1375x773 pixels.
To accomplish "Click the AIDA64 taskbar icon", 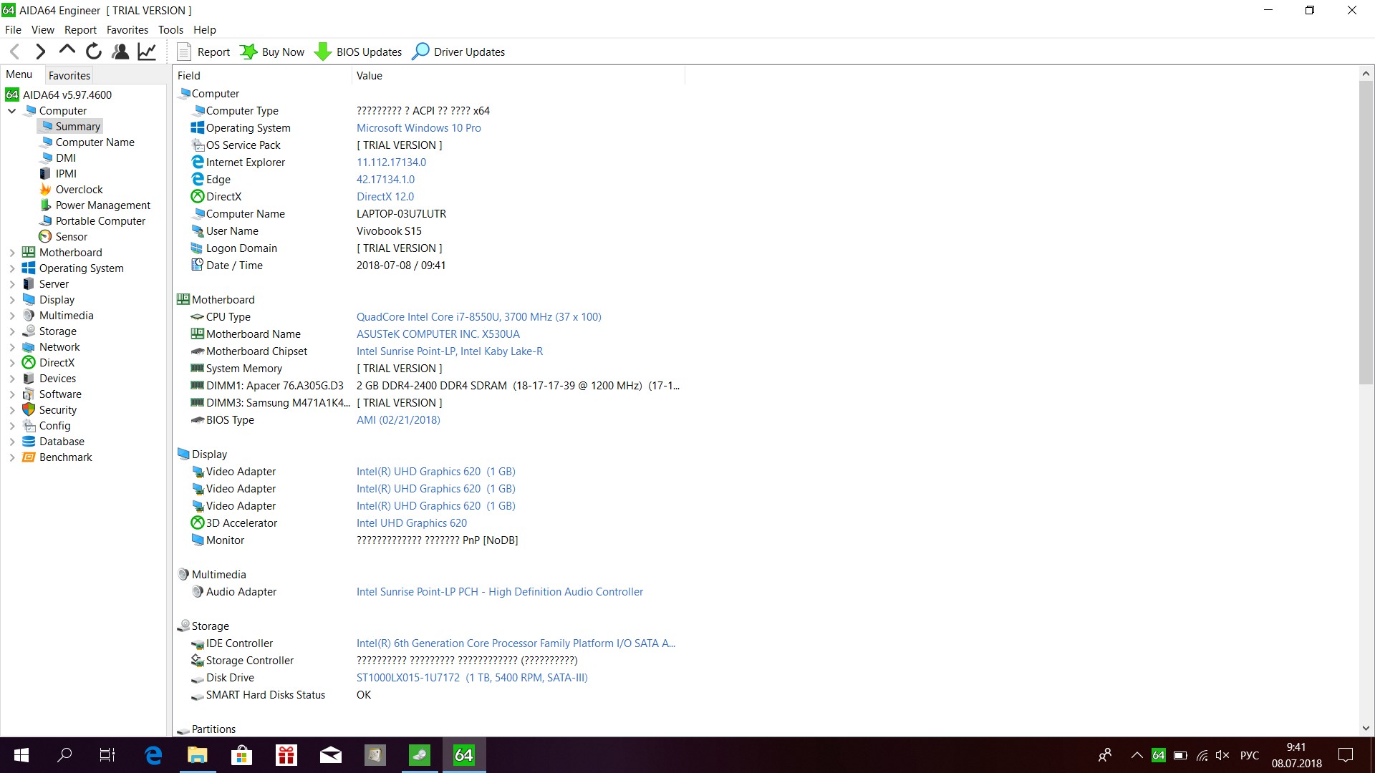I will click(x=464, y=755).
